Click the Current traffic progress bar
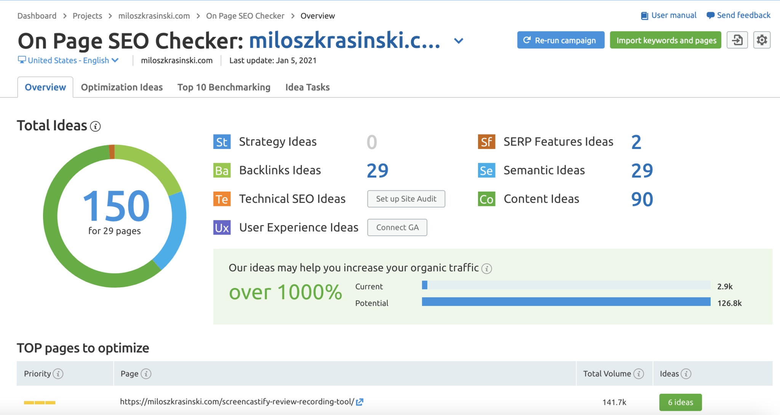 click(566, 285)
